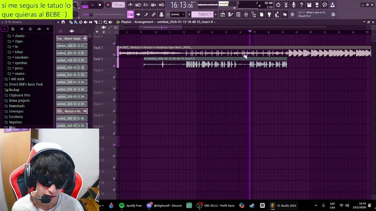This screenshot has width=376, height=211.
Task: Open the Playlist options menu arrow
Action: tap(58, 22)
